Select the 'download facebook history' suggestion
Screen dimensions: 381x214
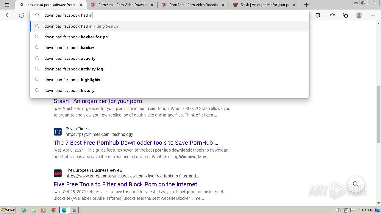[x=170, y=90]
